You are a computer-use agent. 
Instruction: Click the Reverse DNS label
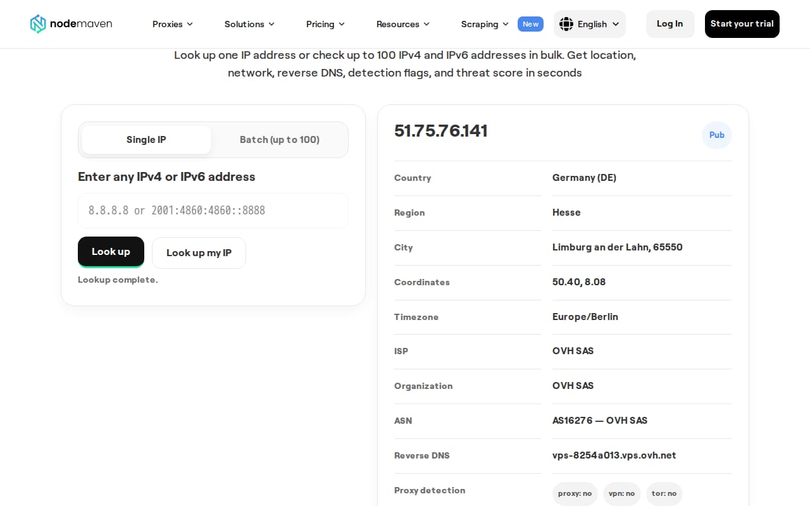tap(422, 455)
